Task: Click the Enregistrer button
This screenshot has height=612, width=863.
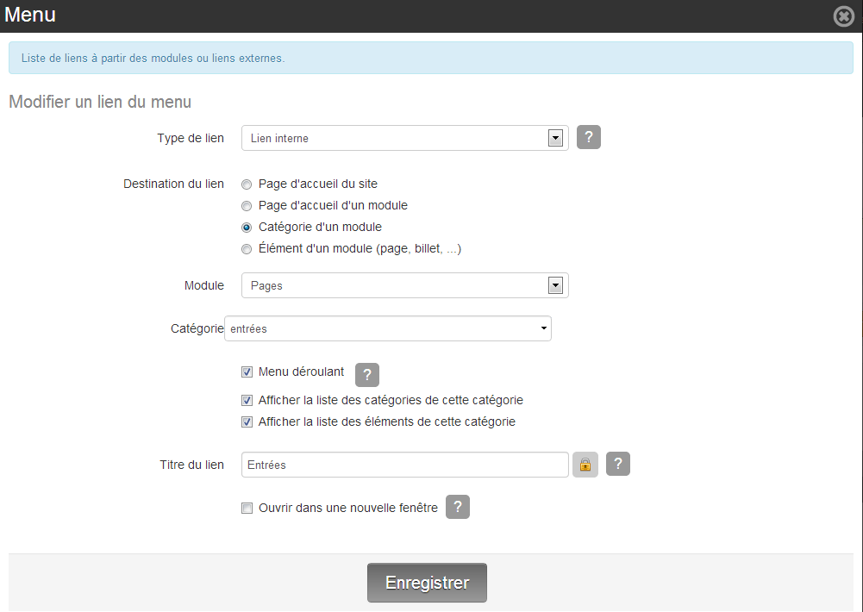Action: click(427, 583)
